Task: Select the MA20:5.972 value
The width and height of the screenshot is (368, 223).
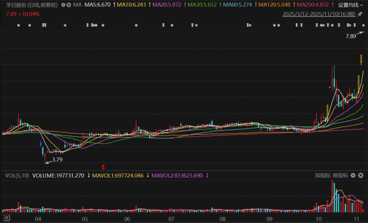Action: [x=167, y=5]
